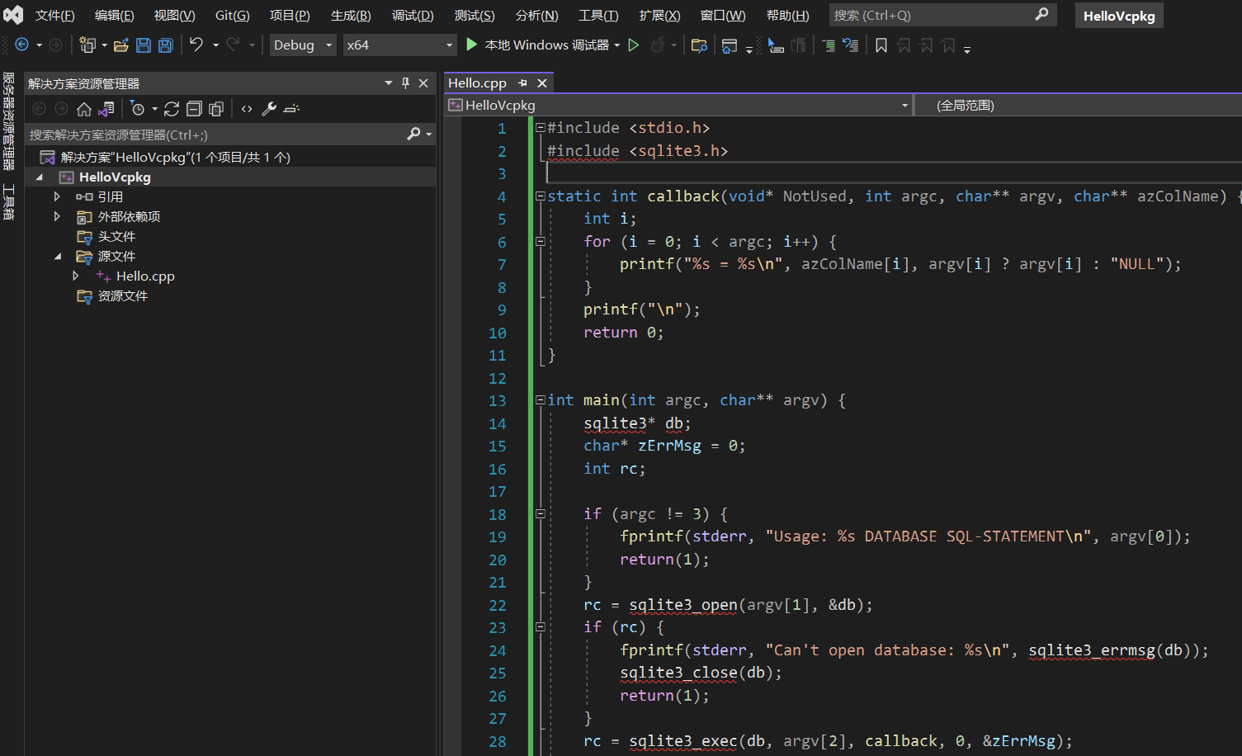Viewport: 1242px width, 756px height.
Task: Collapse all items in Solution Explorer
Action: coord(194,109)
